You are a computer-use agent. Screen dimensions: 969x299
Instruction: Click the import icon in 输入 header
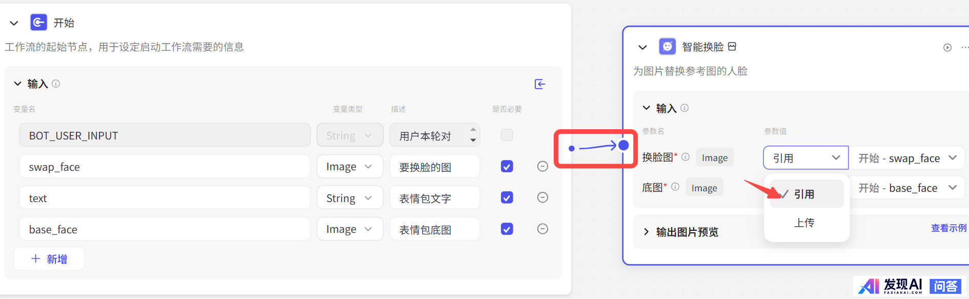pos(539,84)
